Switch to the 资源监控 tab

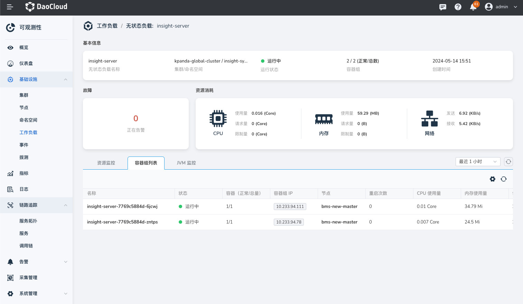[x=106, y=163]
